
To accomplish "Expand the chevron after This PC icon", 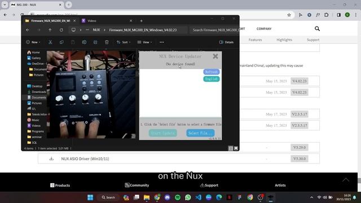I will [81, 30].
